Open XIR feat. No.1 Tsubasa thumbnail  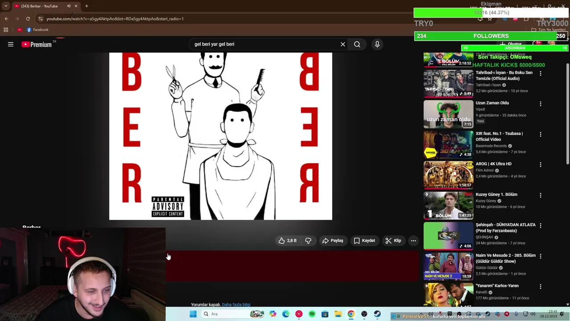(448, 144)
